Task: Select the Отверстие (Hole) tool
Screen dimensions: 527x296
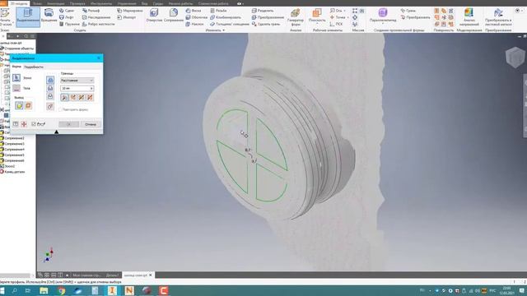Action: (154, 16)
